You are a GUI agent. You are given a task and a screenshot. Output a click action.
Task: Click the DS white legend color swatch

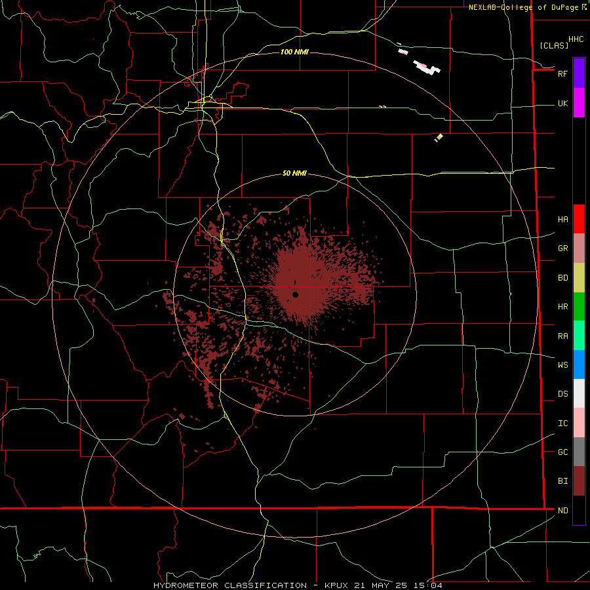click(x=579, y=393)
